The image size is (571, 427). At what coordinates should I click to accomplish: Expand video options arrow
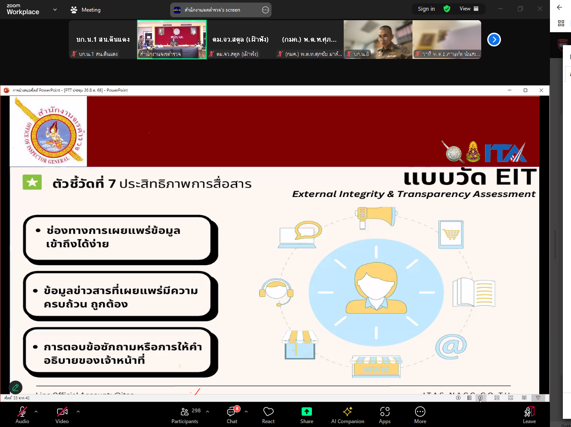pyautogui.click(x=78, y=412)
